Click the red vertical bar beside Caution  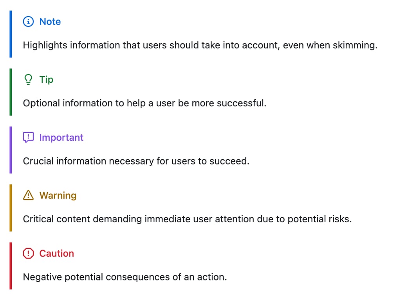tap(11, 266)
